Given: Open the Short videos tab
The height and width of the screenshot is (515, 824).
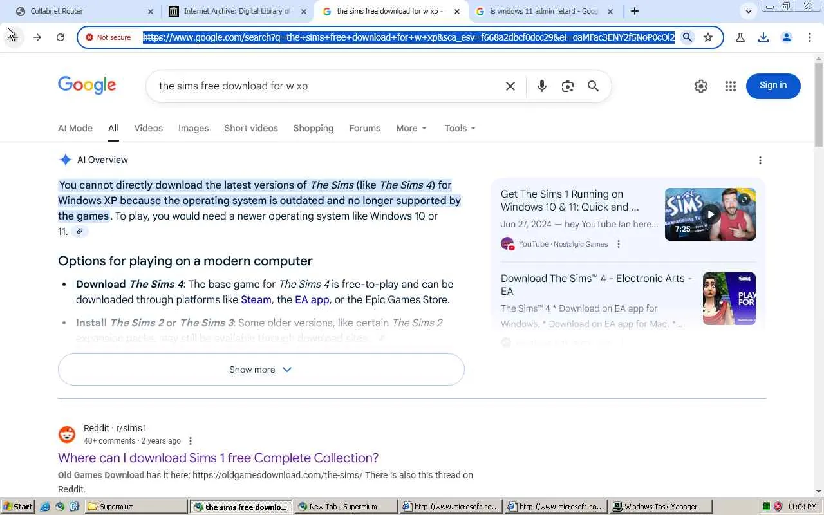Looking at the screenshot, I should (251, 128).
